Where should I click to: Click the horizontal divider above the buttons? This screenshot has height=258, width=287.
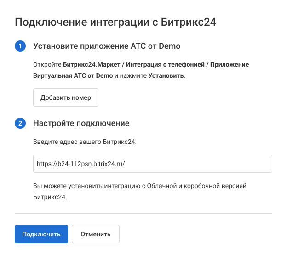point(143,213)
